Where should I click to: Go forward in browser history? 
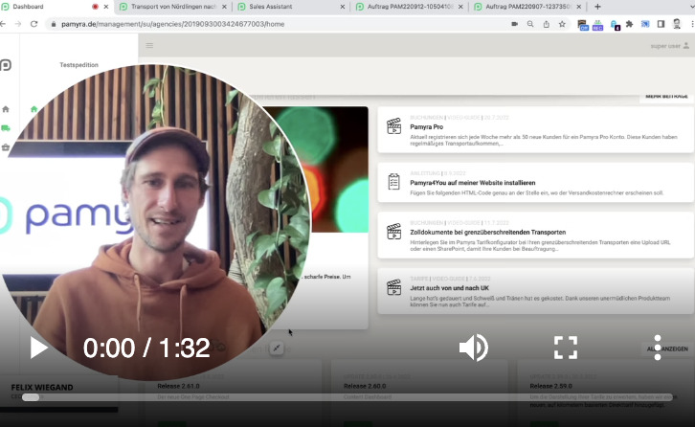pyautogui.click(x=18, y=24)
